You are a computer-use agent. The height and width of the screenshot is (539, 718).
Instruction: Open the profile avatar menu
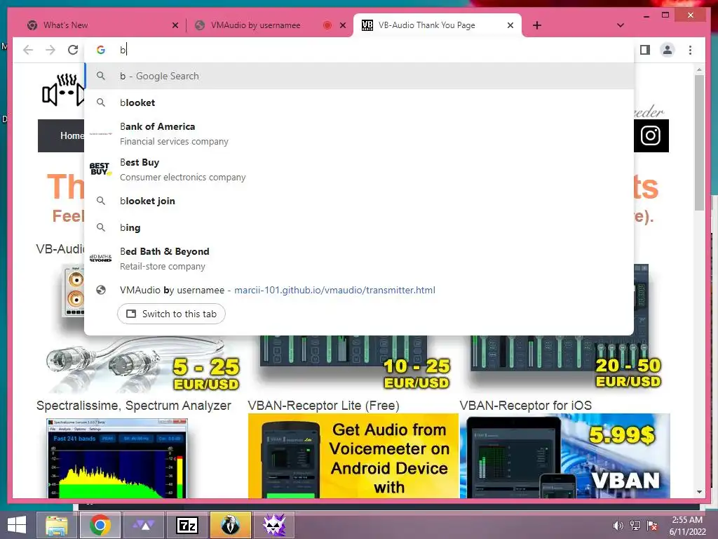pos(668,50)
